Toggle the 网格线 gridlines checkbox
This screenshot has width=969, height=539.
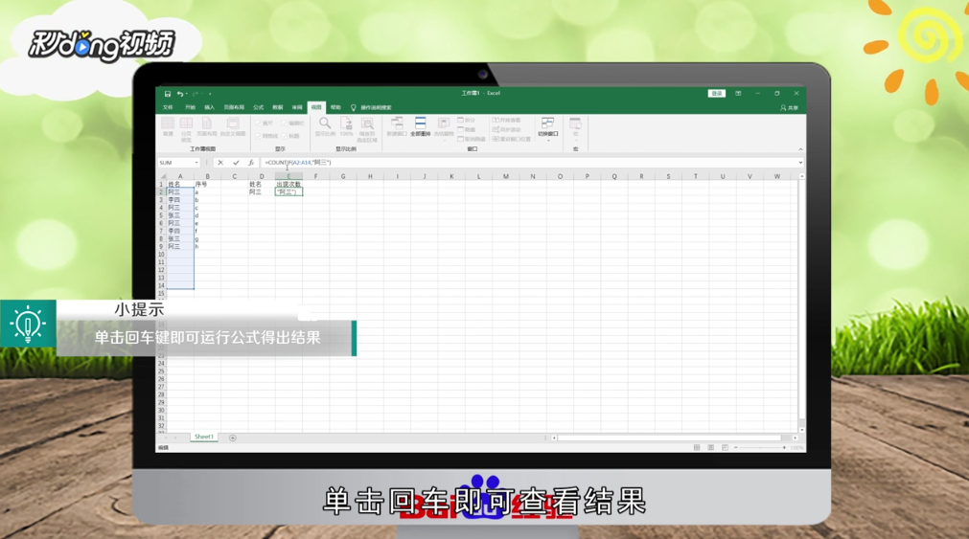(259, 136)
